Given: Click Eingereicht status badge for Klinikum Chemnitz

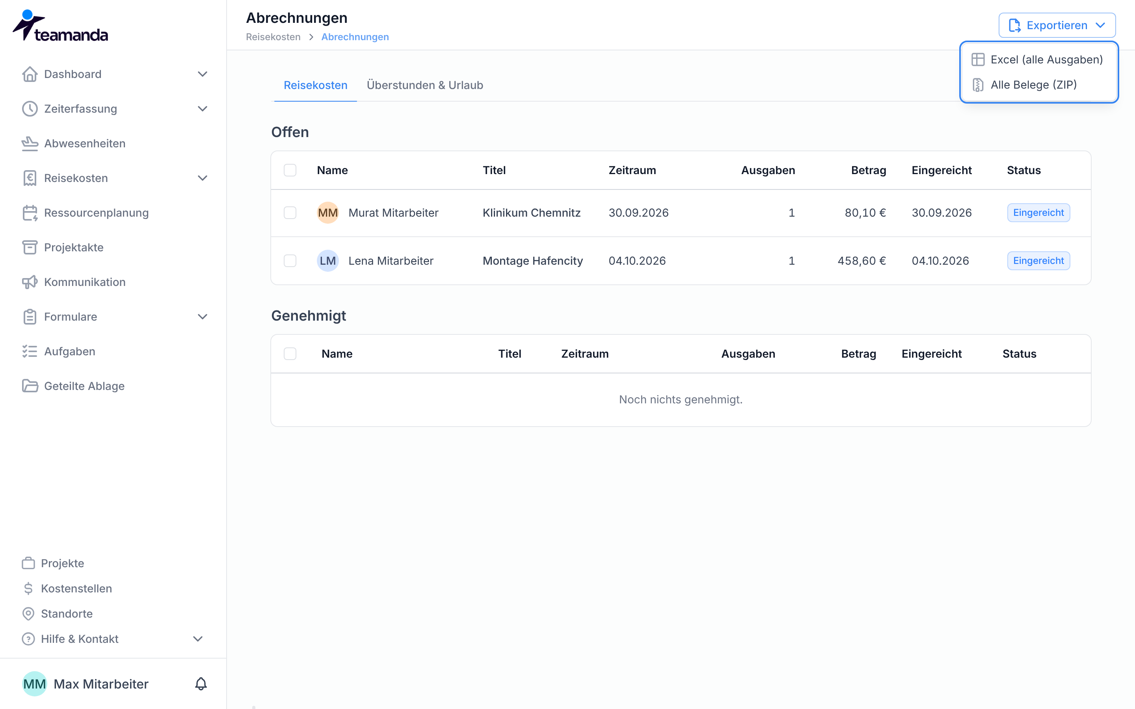Looking at the screenshot, I should pos(1038,213).
